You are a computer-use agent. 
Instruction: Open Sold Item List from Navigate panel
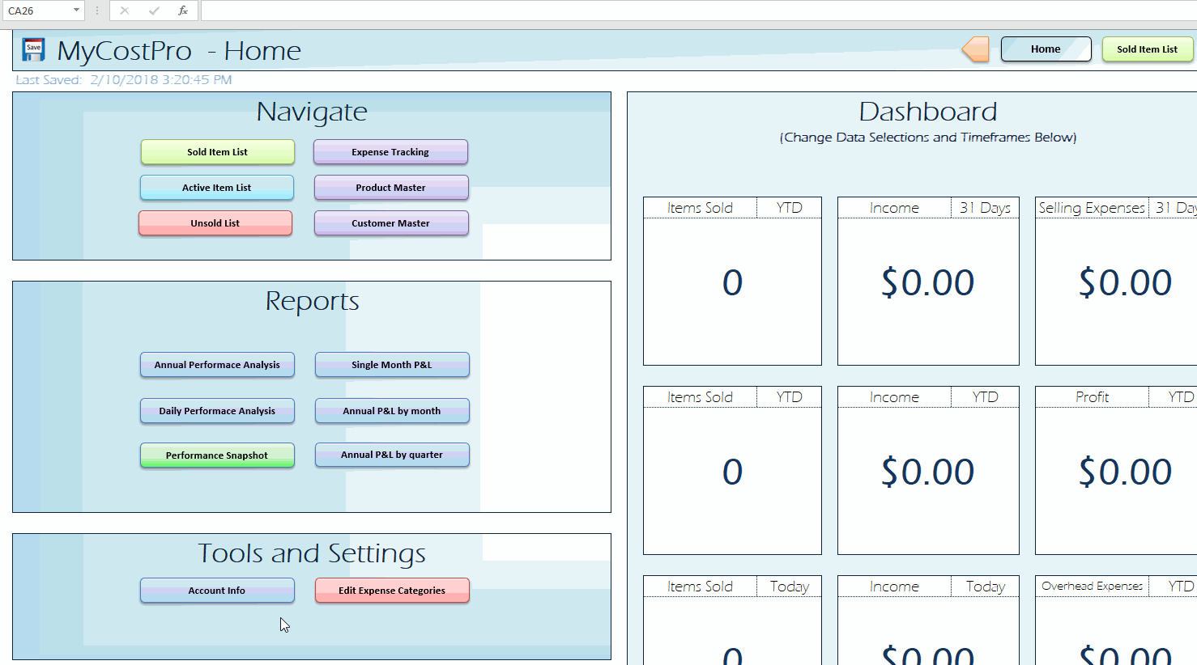tap(217, 152)
